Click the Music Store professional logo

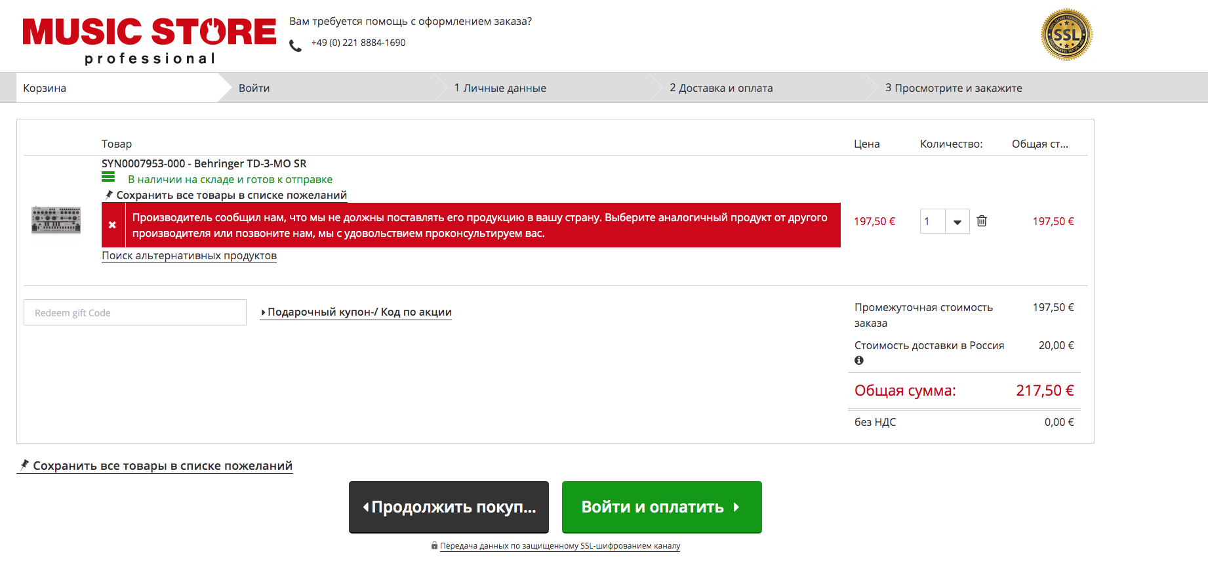[150, 41]
